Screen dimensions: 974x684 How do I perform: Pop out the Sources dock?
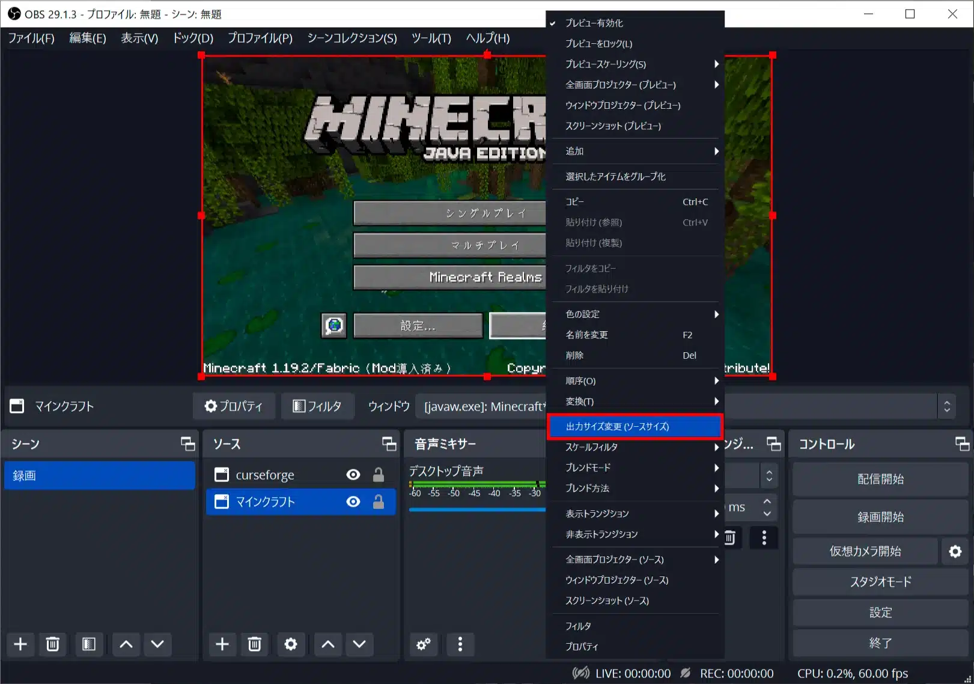pyautogui.click(x=389, y=444)
